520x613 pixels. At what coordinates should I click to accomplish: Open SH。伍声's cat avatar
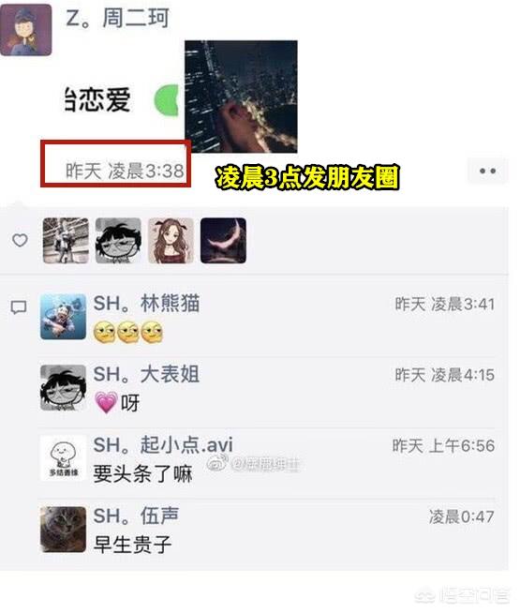pyautogui.click(x=64, y=530)
